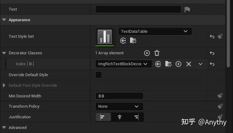Reset Index 0 element to default

[x=212, y=64]
